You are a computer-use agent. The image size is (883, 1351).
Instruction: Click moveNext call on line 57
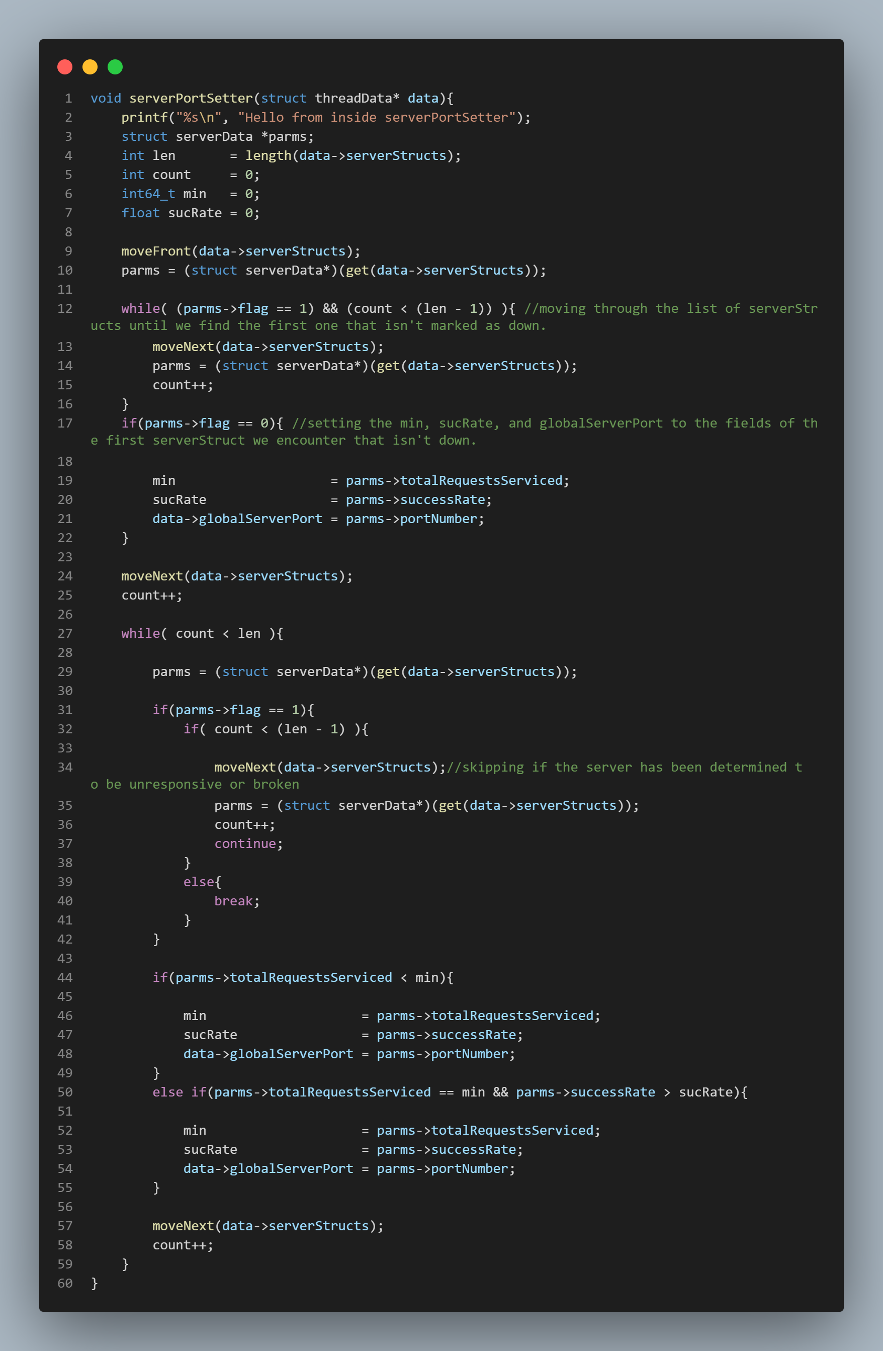coord(183,1226)
